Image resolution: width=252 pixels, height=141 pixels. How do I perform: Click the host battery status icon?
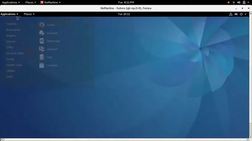[x=244, y=2]
